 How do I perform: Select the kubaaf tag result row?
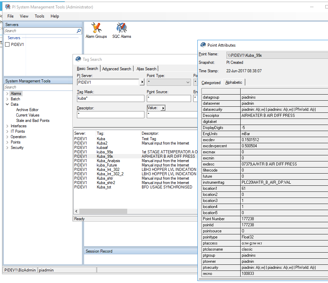click(x=136, y=148)
